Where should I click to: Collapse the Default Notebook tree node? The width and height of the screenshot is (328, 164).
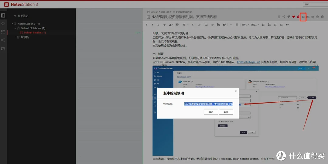[15, 28]
